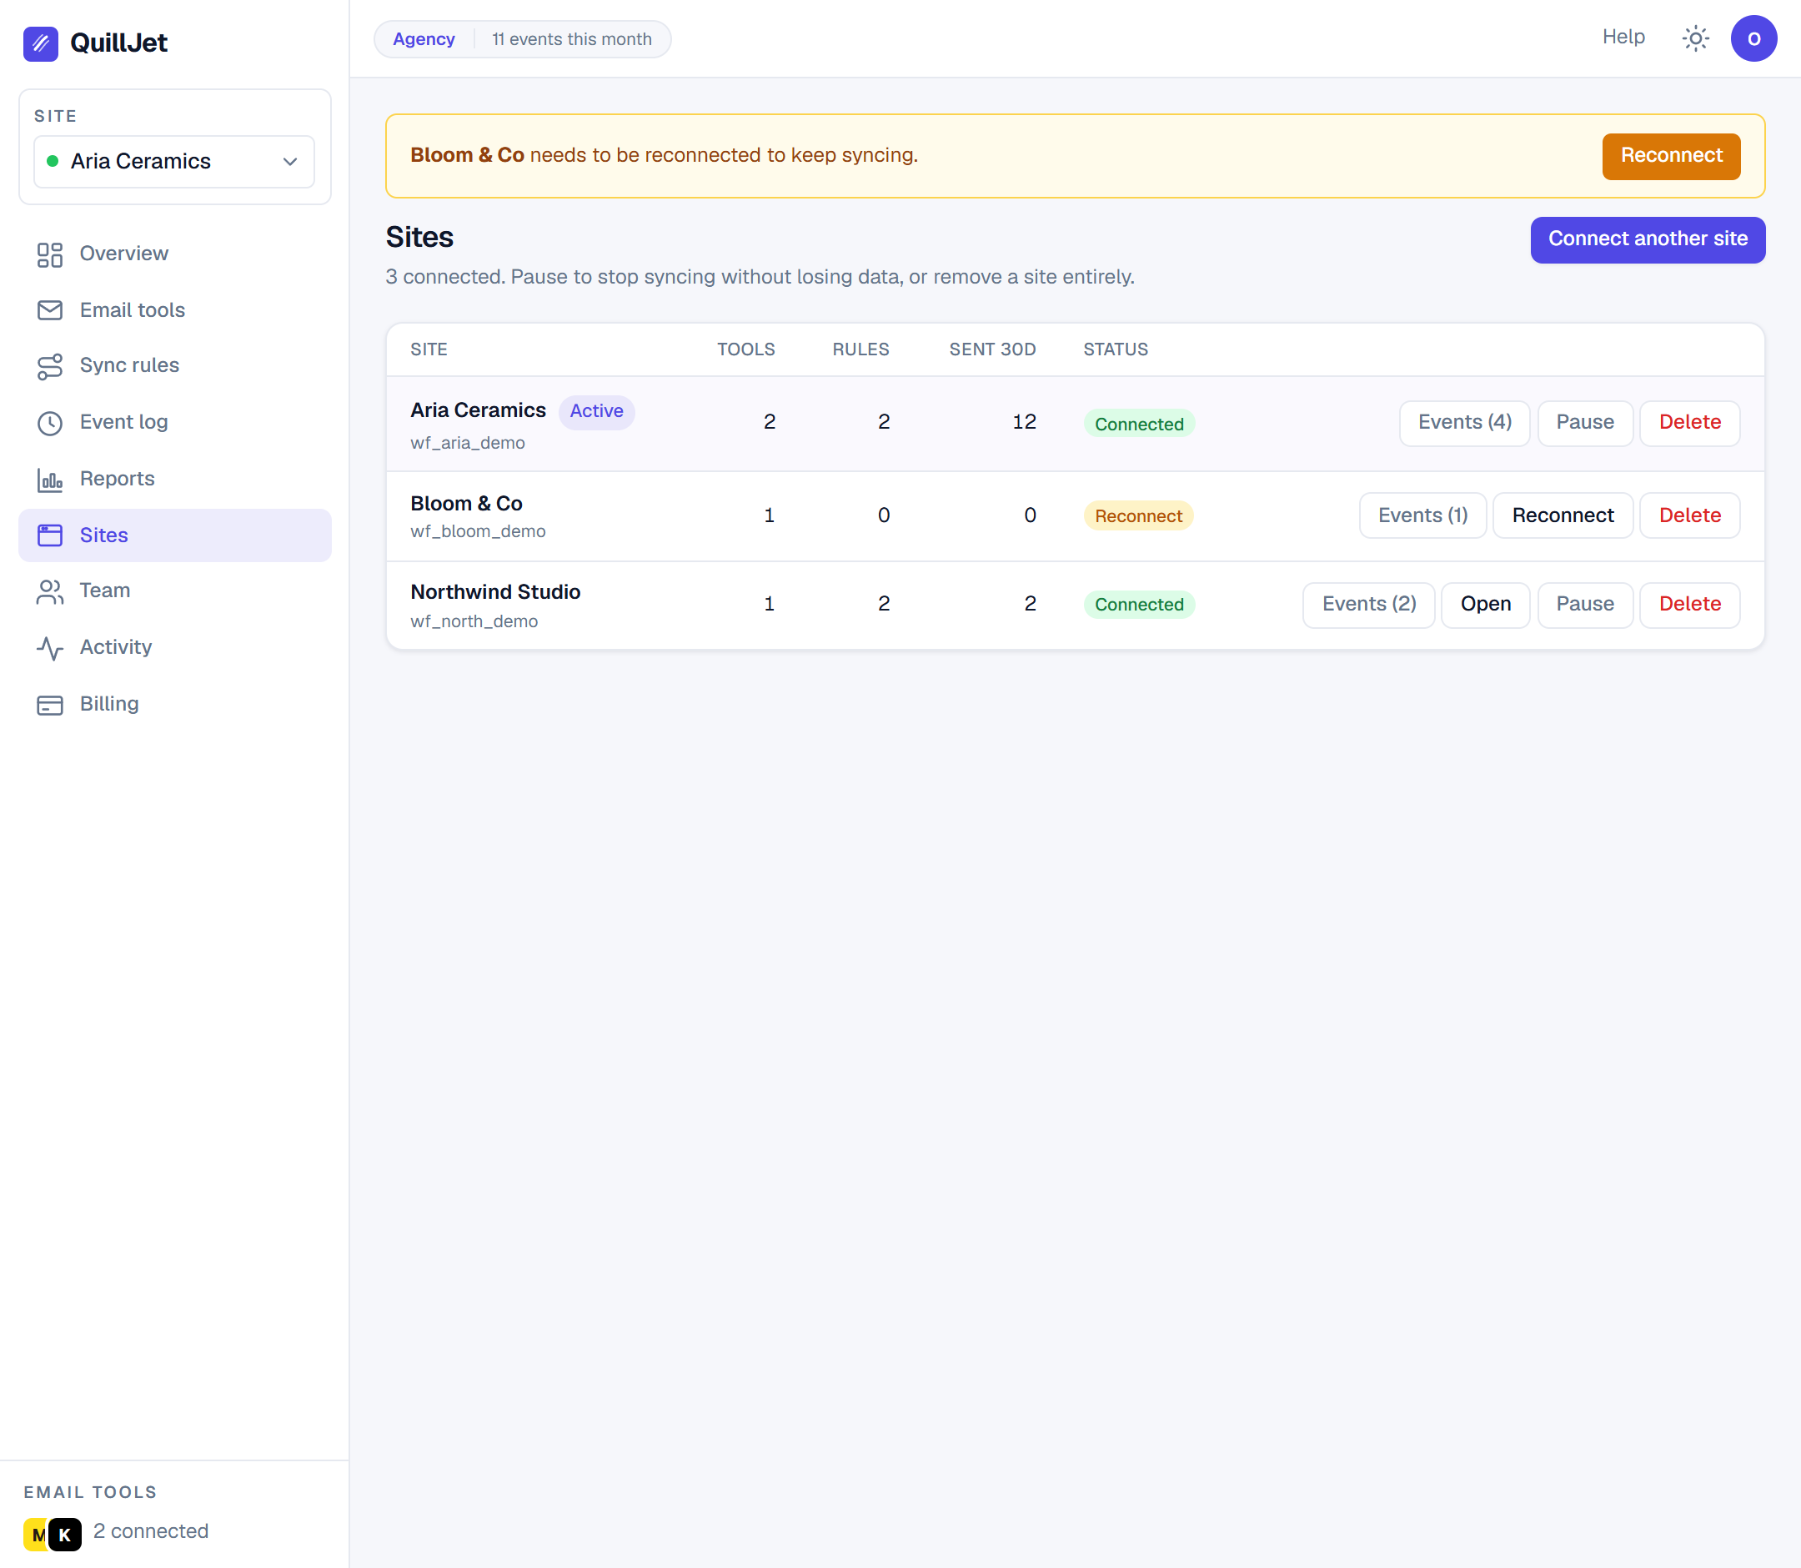
Task: Click the Billing card icon
Action: coord(50,705)
